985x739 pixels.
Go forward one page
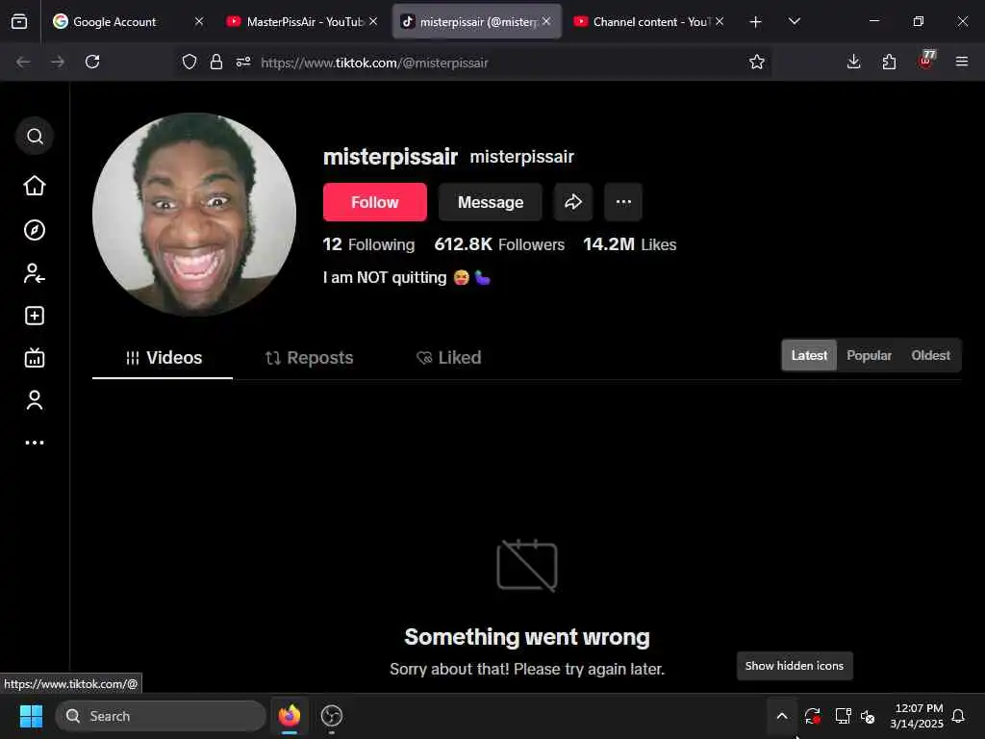(x=58, y=62)
